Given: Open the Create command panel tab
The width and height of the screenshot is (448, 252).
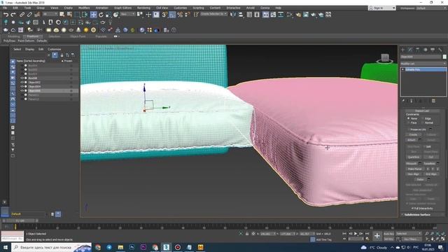Looking at the screenshot, I should tap(403, 50).
